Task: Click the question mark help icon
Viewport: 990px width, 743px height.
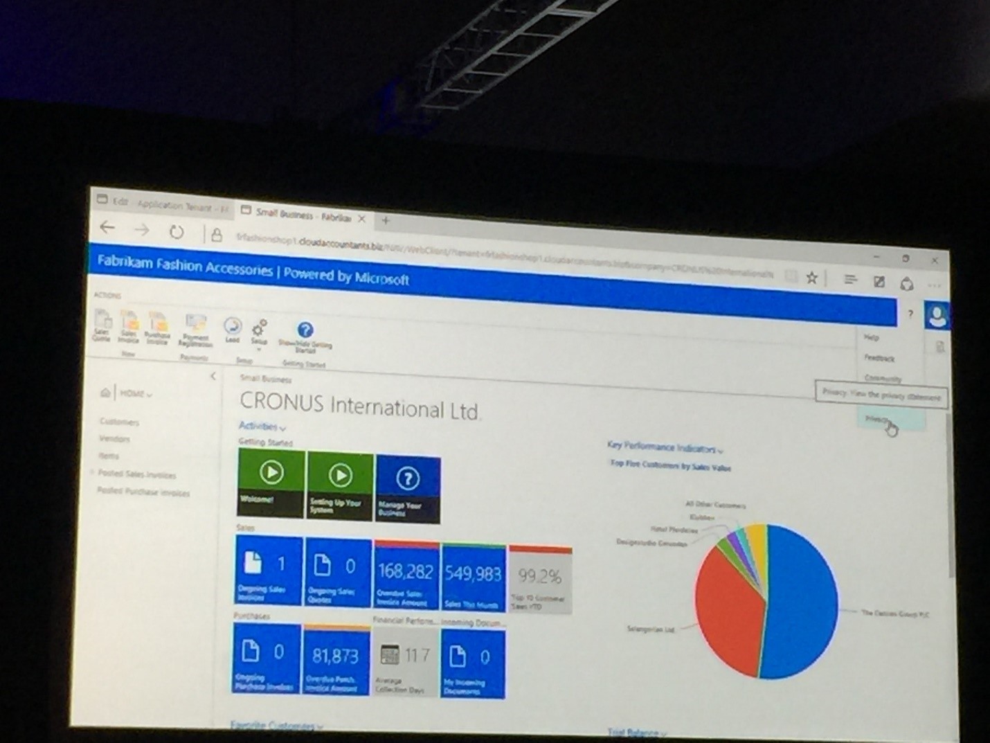Action: pos(910,314)
